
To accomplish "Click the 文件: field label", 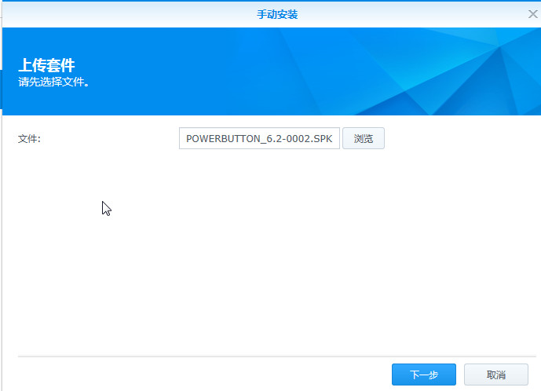I will point(29,139).
